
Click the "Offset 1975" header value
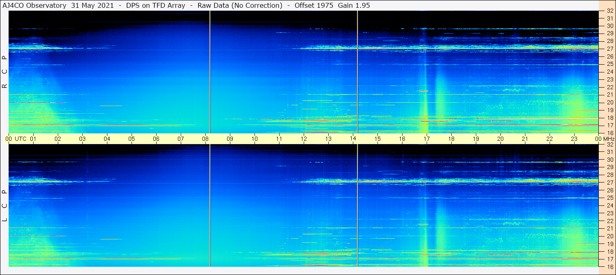coord(314,5)
